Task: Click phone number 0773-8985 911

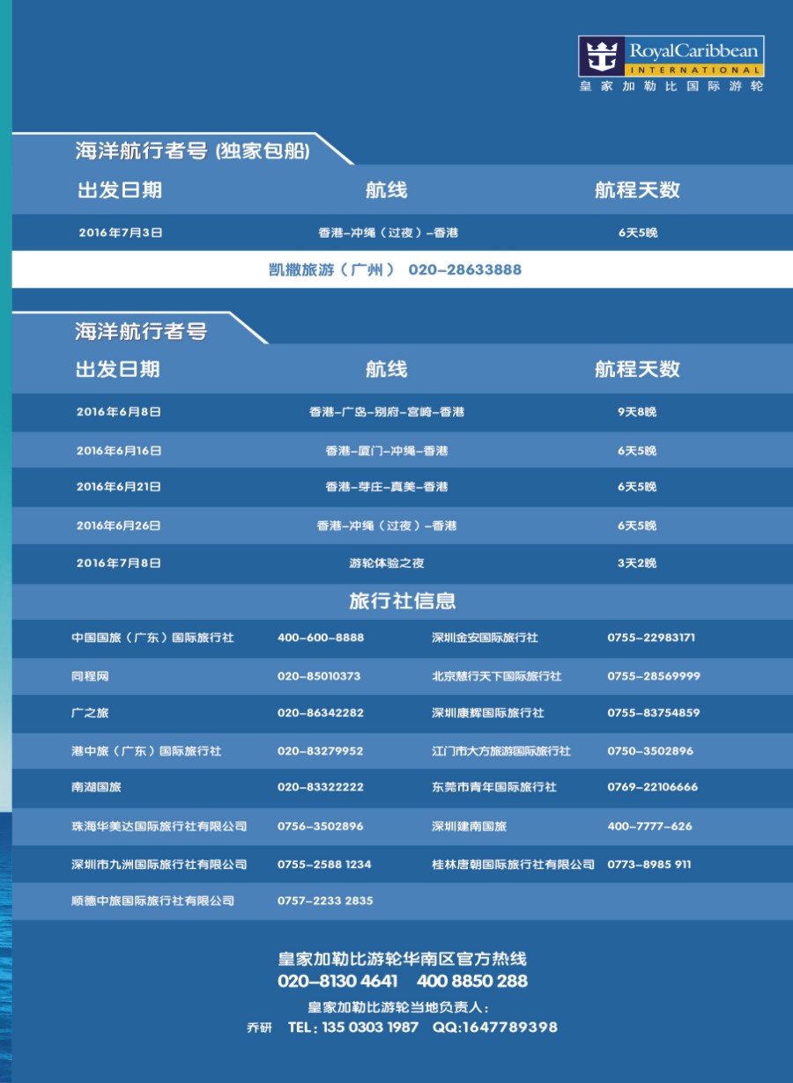Action: [649, 865]
